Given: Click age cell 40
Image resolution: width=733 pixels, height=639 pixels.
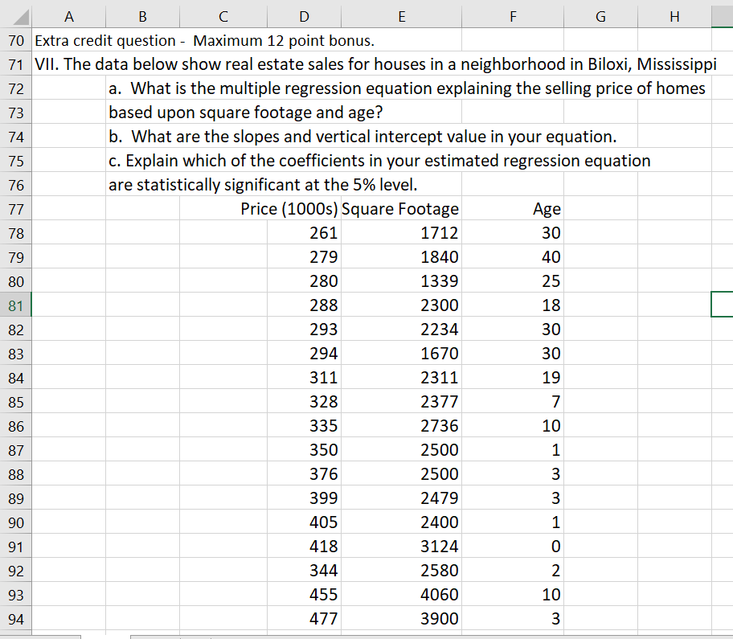Looking at the screenshot, I should [513, 257].
